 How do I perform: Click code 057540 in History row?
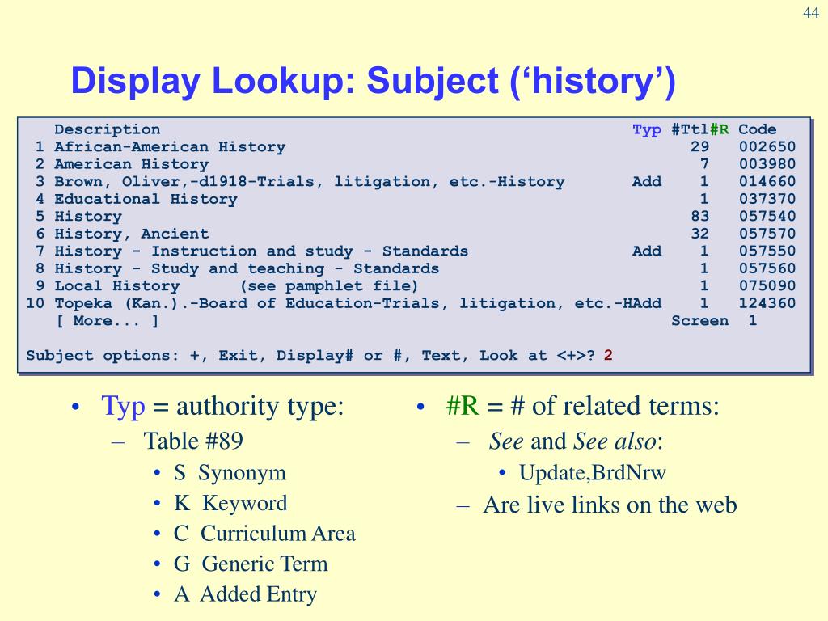click(767, 216)
